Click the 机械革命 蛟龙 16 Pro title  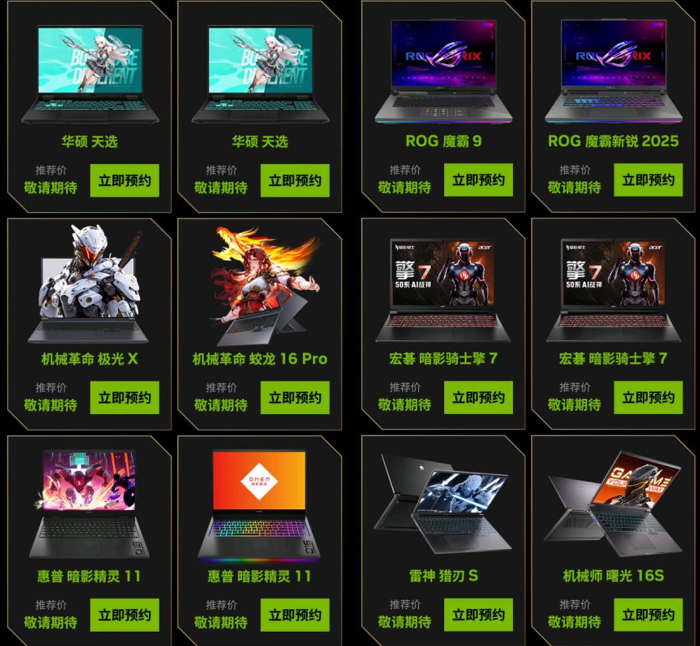pos(260,359)
